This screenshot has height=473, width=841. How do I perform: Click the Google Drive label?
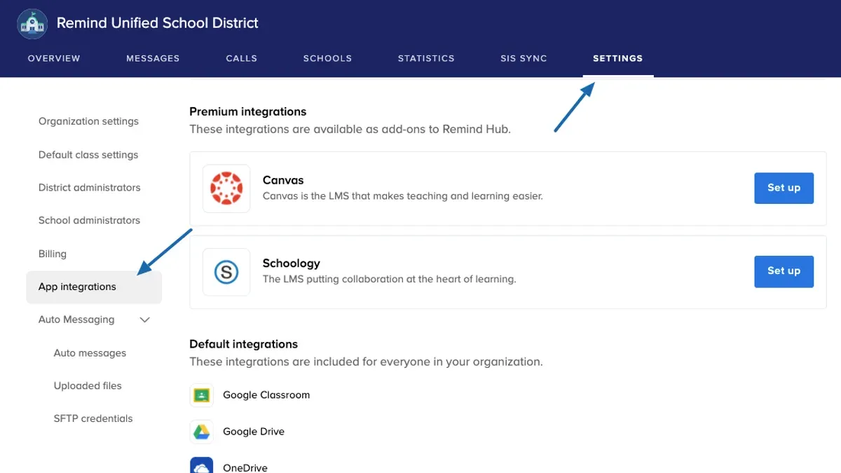254,432
